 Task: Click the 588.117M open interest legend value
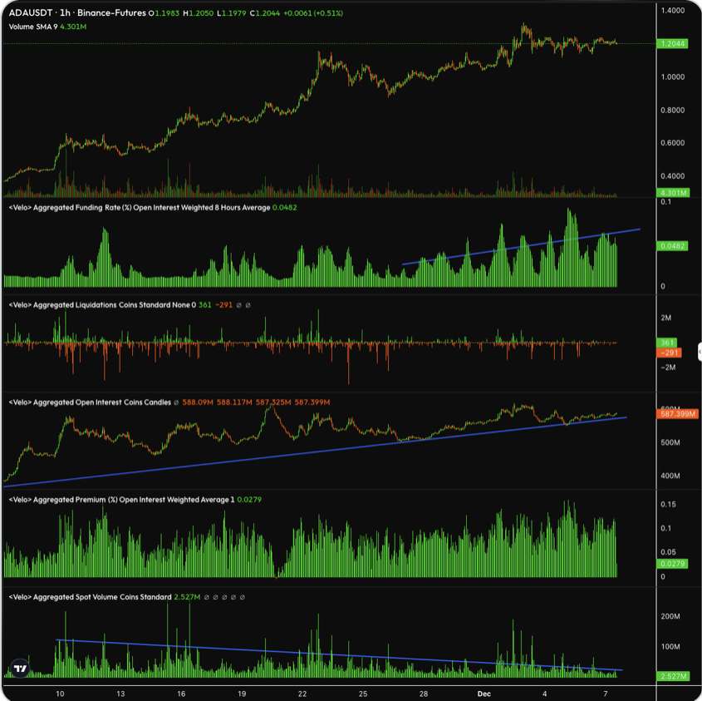pos(234,402)
